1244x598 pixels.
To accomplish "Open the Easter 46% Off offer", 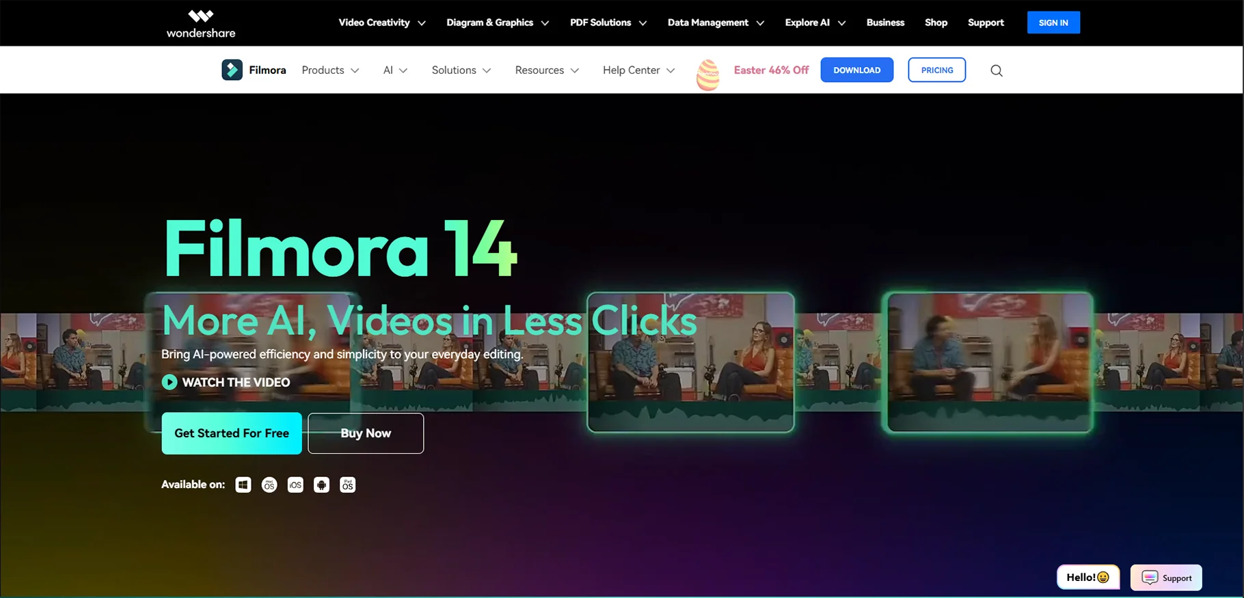I will coord(771,70).
